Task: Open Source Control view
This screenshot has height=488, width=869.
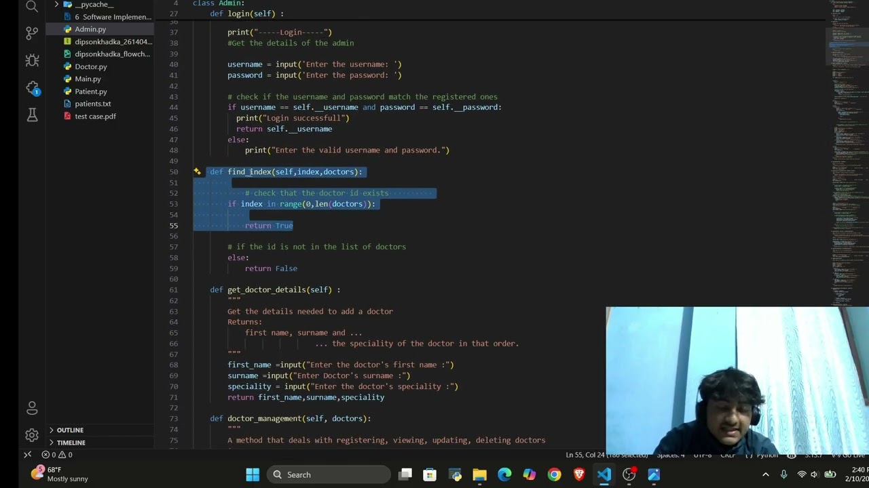Action: tap(32, 33)
